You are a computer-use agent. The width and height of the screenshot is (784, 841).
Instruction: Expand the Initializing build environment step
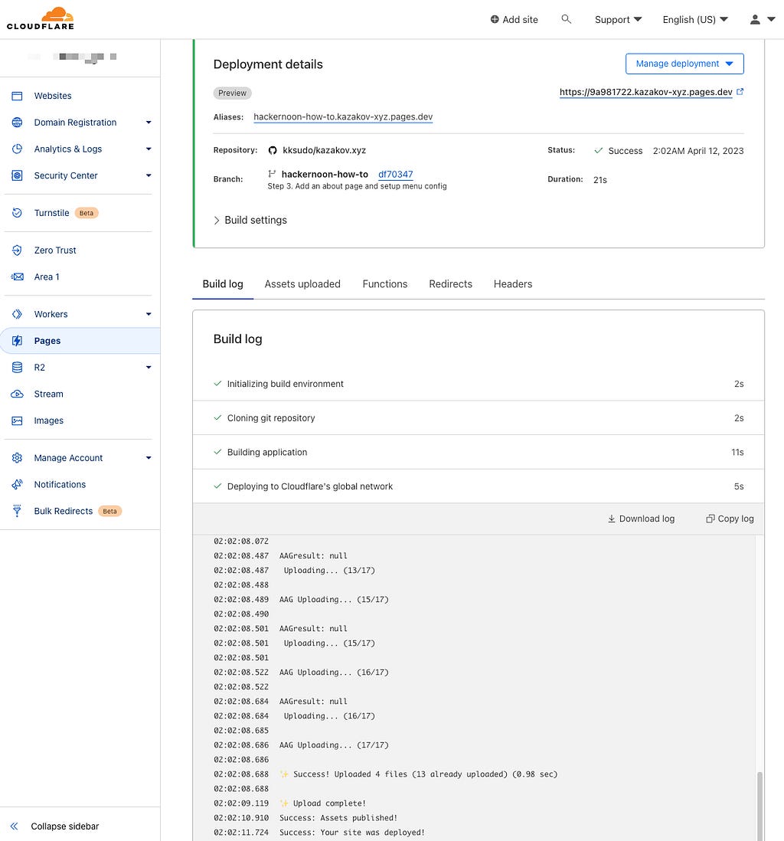[479, 384]
